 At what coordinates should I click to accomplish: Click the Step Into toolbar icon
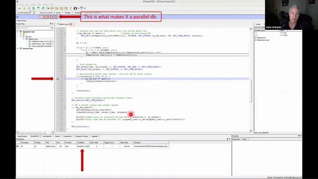pyautogui.click(x=33, y=8)
